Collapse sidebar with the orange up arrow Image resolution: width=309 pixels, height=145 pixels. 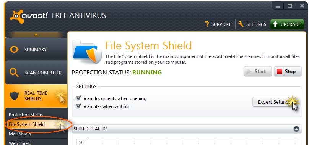[36, 34]
